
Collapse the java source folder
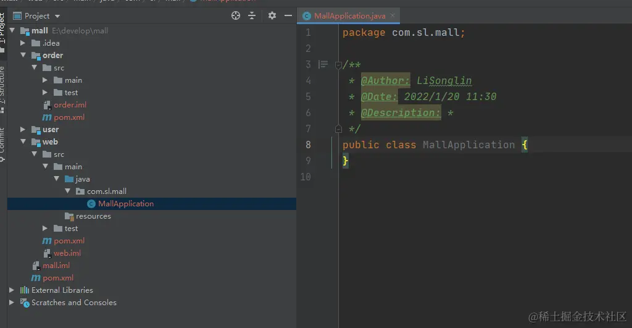coord(56,179)
